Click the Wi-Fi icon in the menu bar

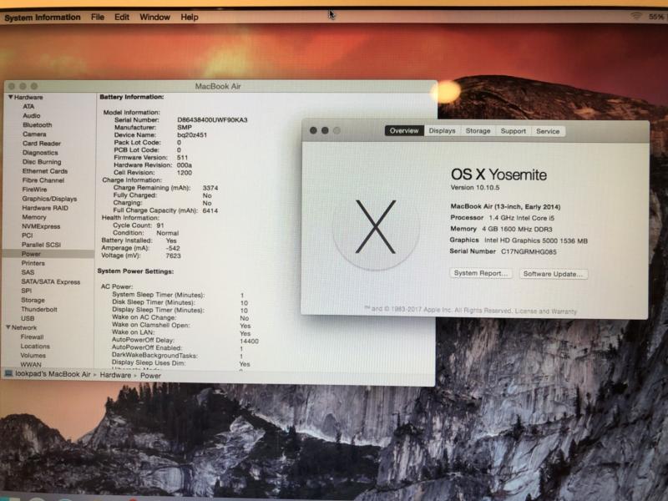[x=636, y=16]
